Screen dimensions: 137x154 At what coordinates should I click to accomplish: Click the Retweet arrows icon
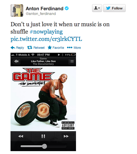30,48
